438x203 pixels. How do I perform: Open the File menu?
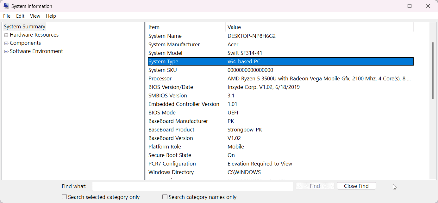click(7, 16)
